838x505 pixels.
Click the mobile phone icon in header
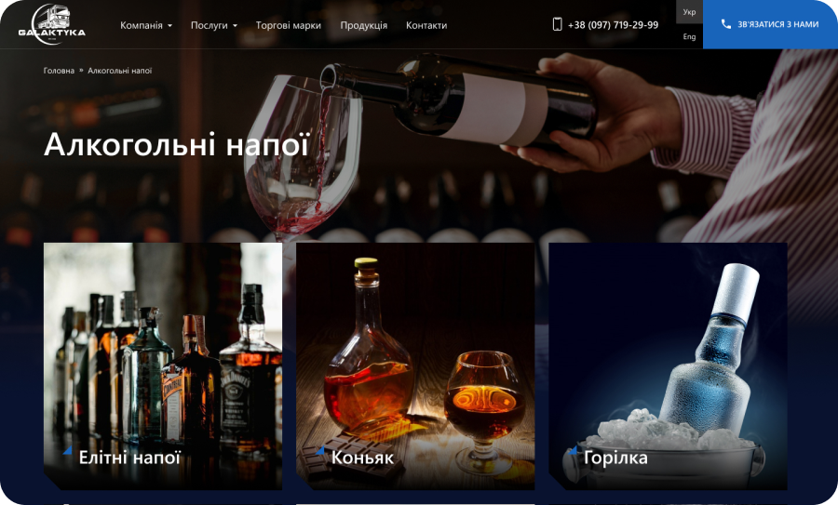coord(557,24)
